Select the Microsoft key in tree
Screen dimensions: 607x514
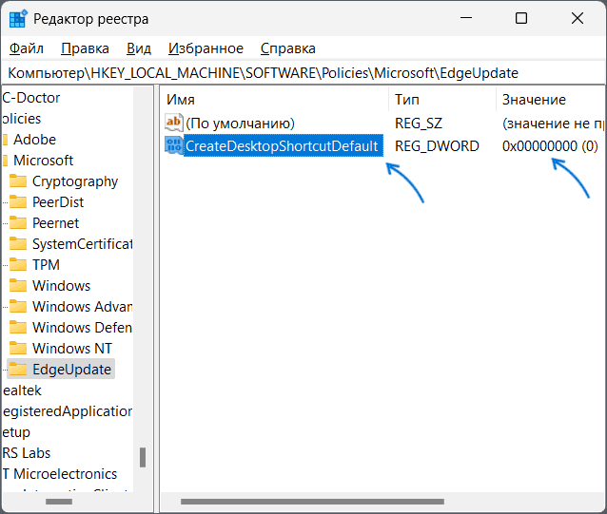pos(43,161)
